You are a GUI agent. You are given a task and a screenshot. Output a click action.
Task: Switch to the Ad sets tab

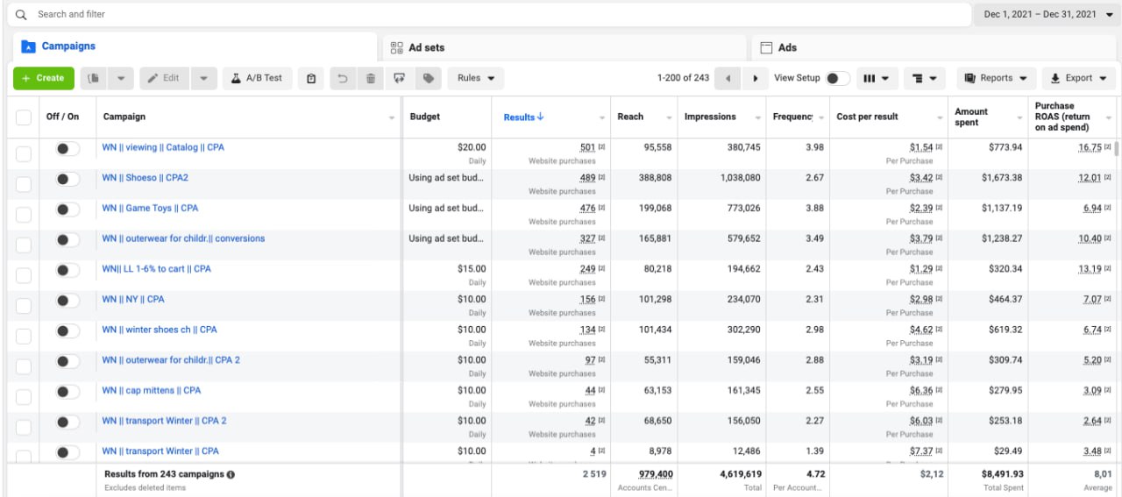(427, 47)
